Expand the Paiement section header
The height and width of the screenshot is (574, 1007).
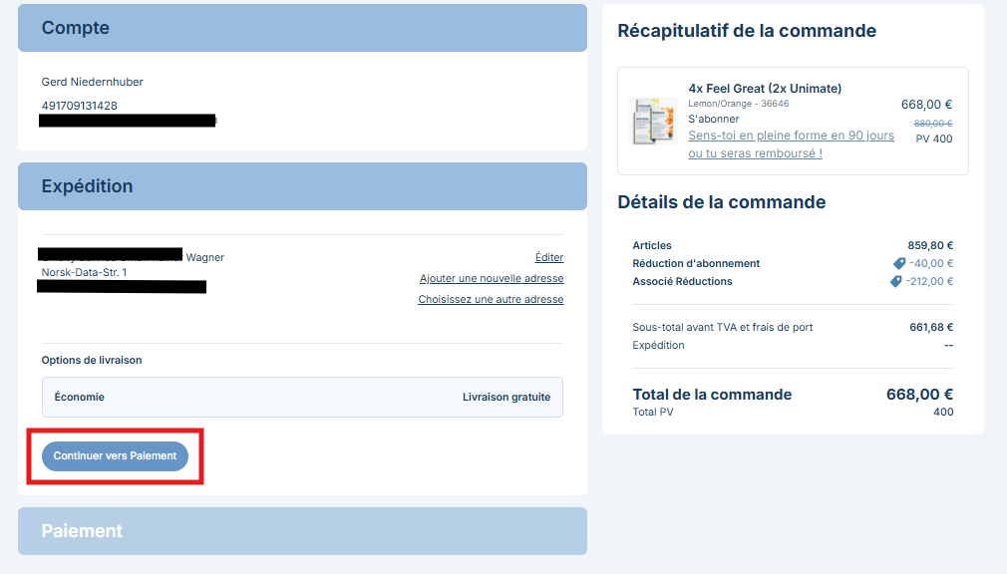click(302, 531)
